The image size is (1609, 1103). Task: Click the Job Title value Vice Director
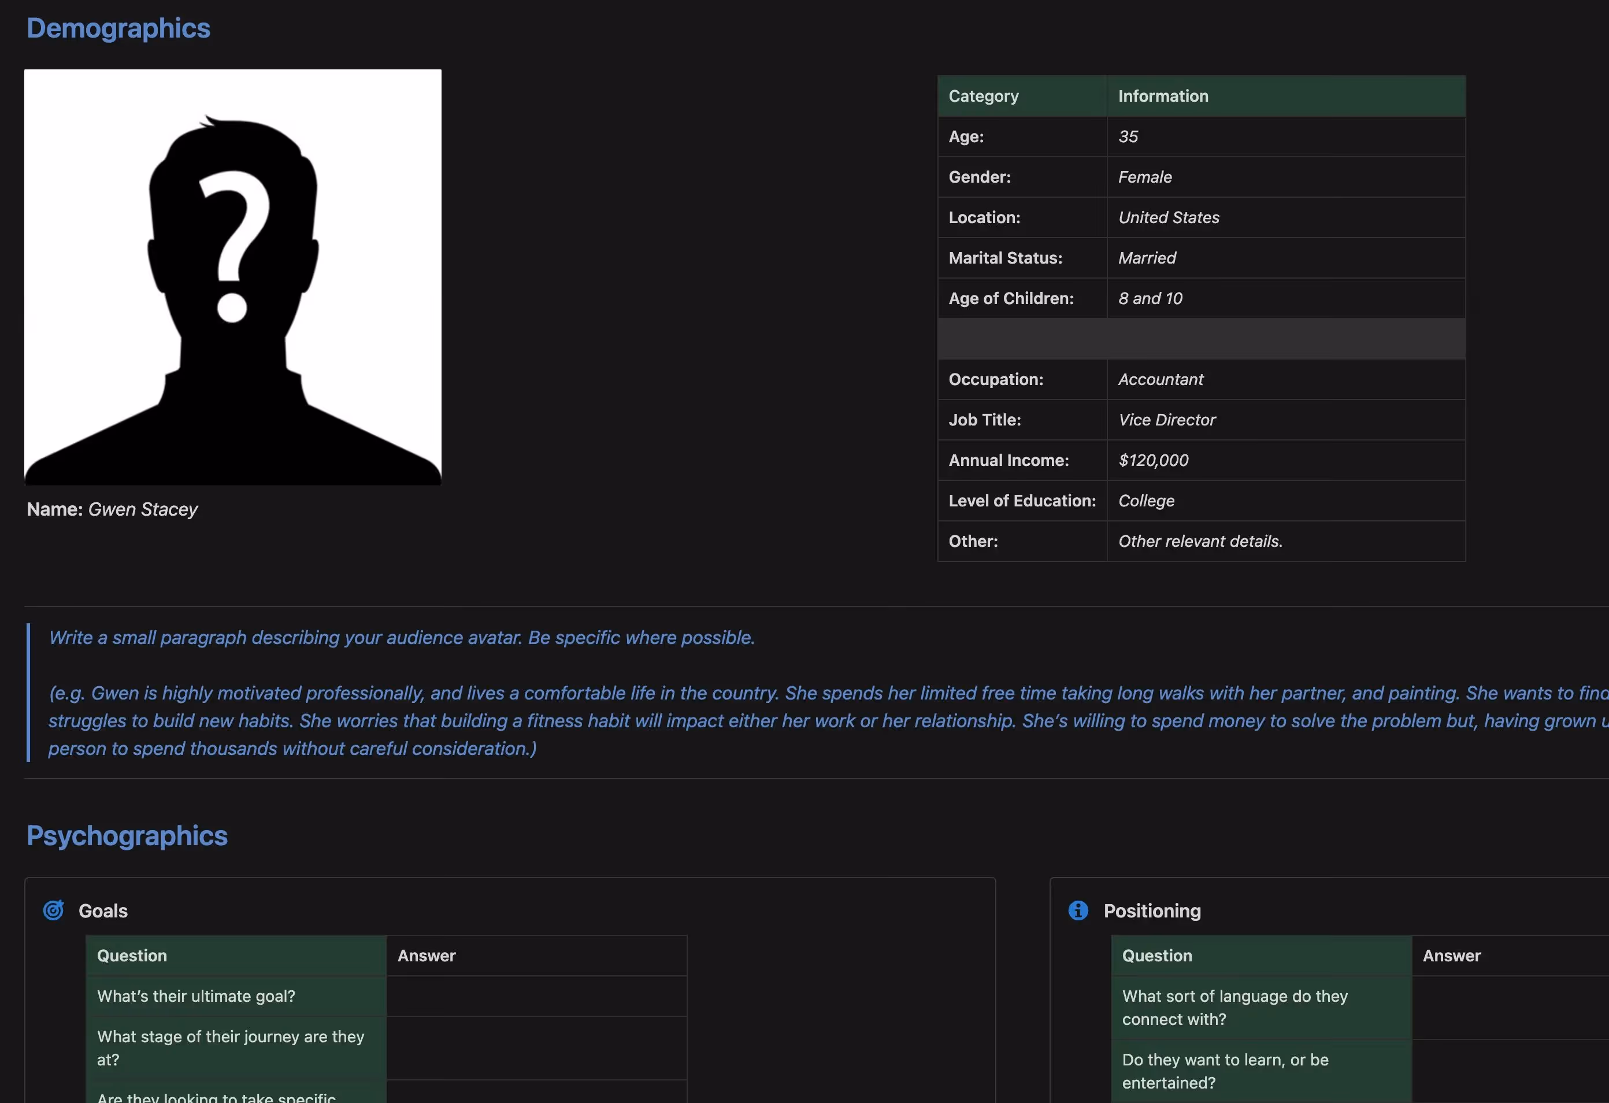pyautogui.click(x=1167, y=420)
